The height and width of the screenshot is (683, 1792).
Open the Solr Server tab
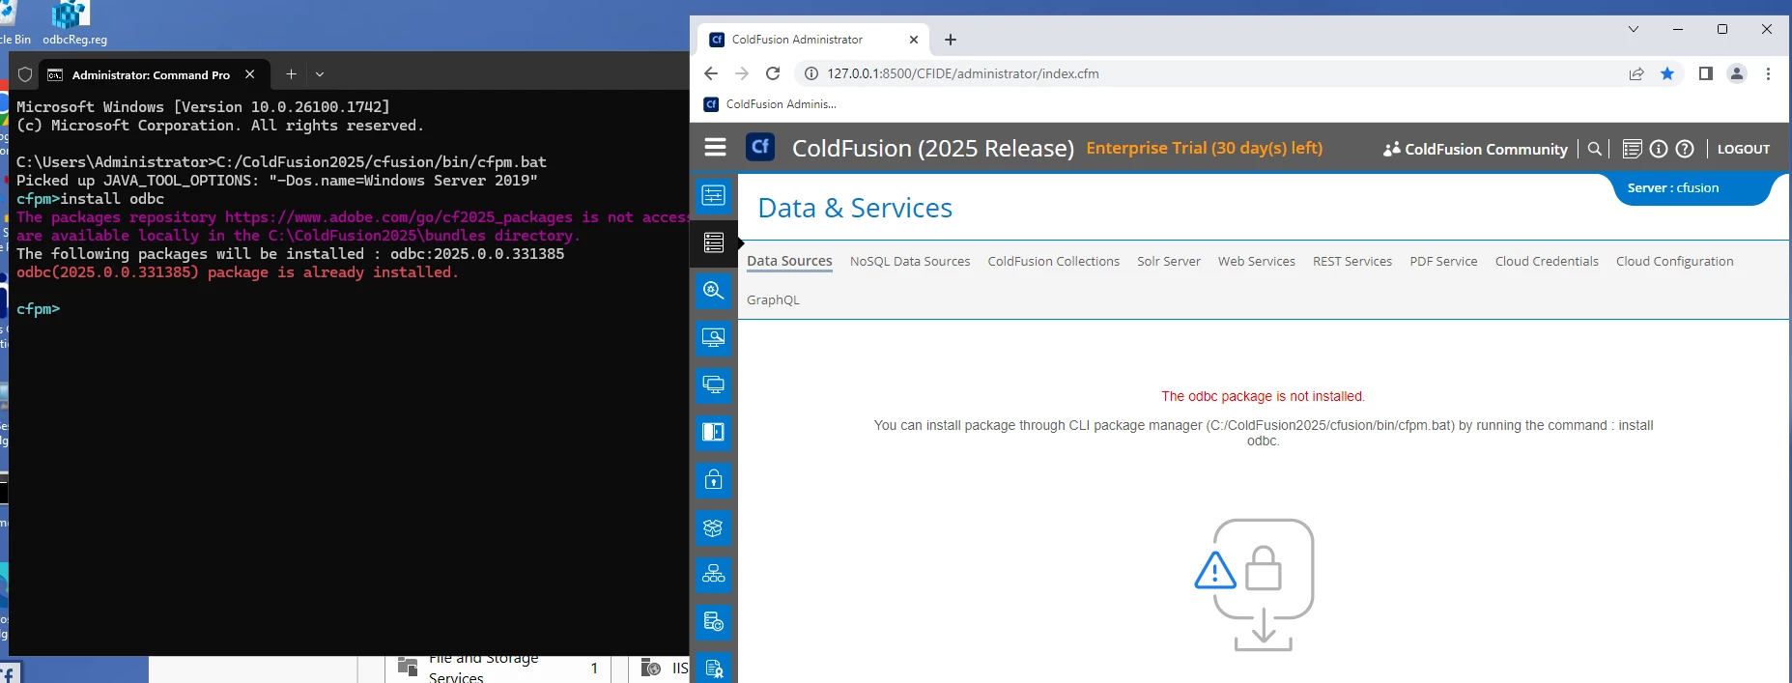[x=1169, y=261]
